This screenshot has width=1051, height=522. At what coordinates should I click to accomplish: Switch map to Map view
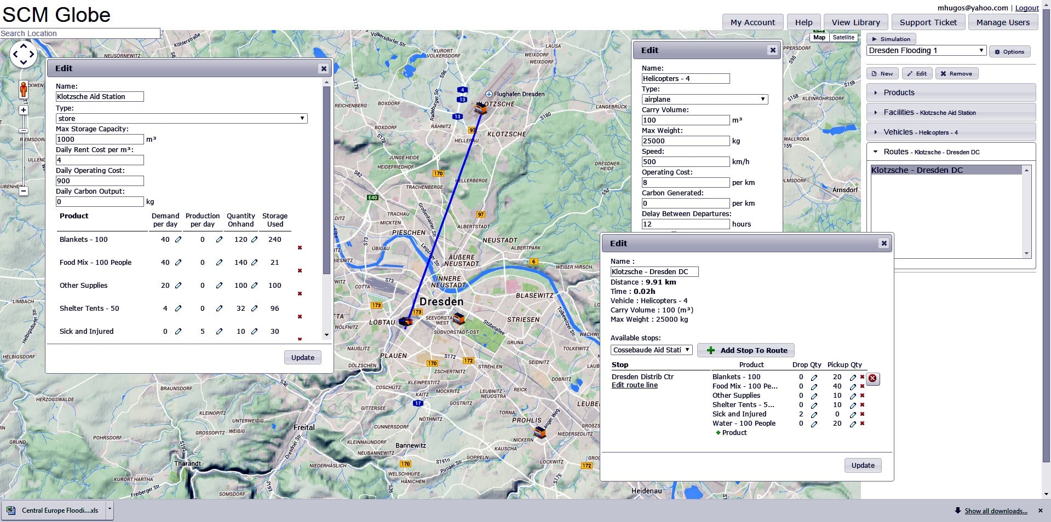tap(819, 38)
